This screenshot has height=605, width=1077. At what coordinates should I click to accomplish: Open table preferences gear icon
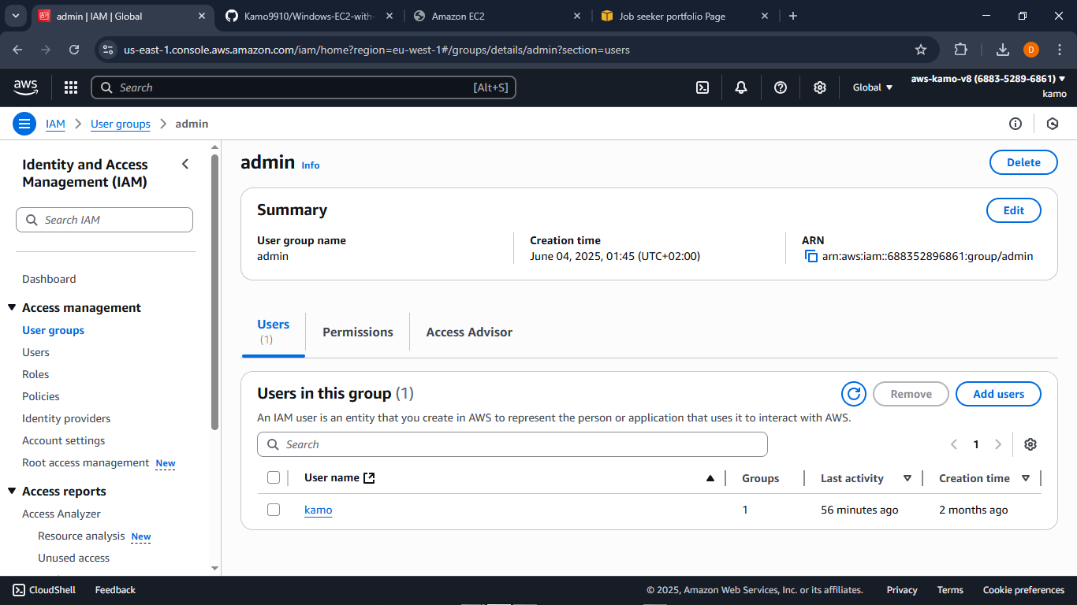point(1030,444)
